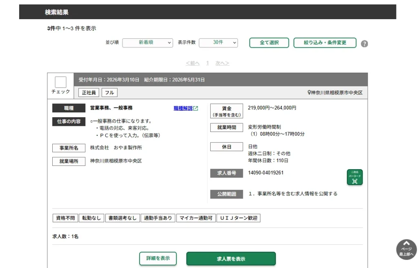Click the フル tag label
This screenshot has width=418, height=268.
click(x=109, y=93)
